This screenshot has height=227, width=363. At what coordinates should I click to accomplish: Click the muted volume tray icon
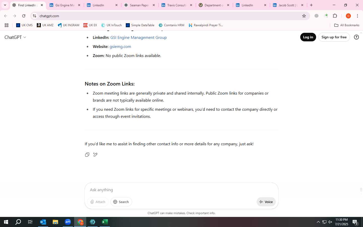coord(330,222)
